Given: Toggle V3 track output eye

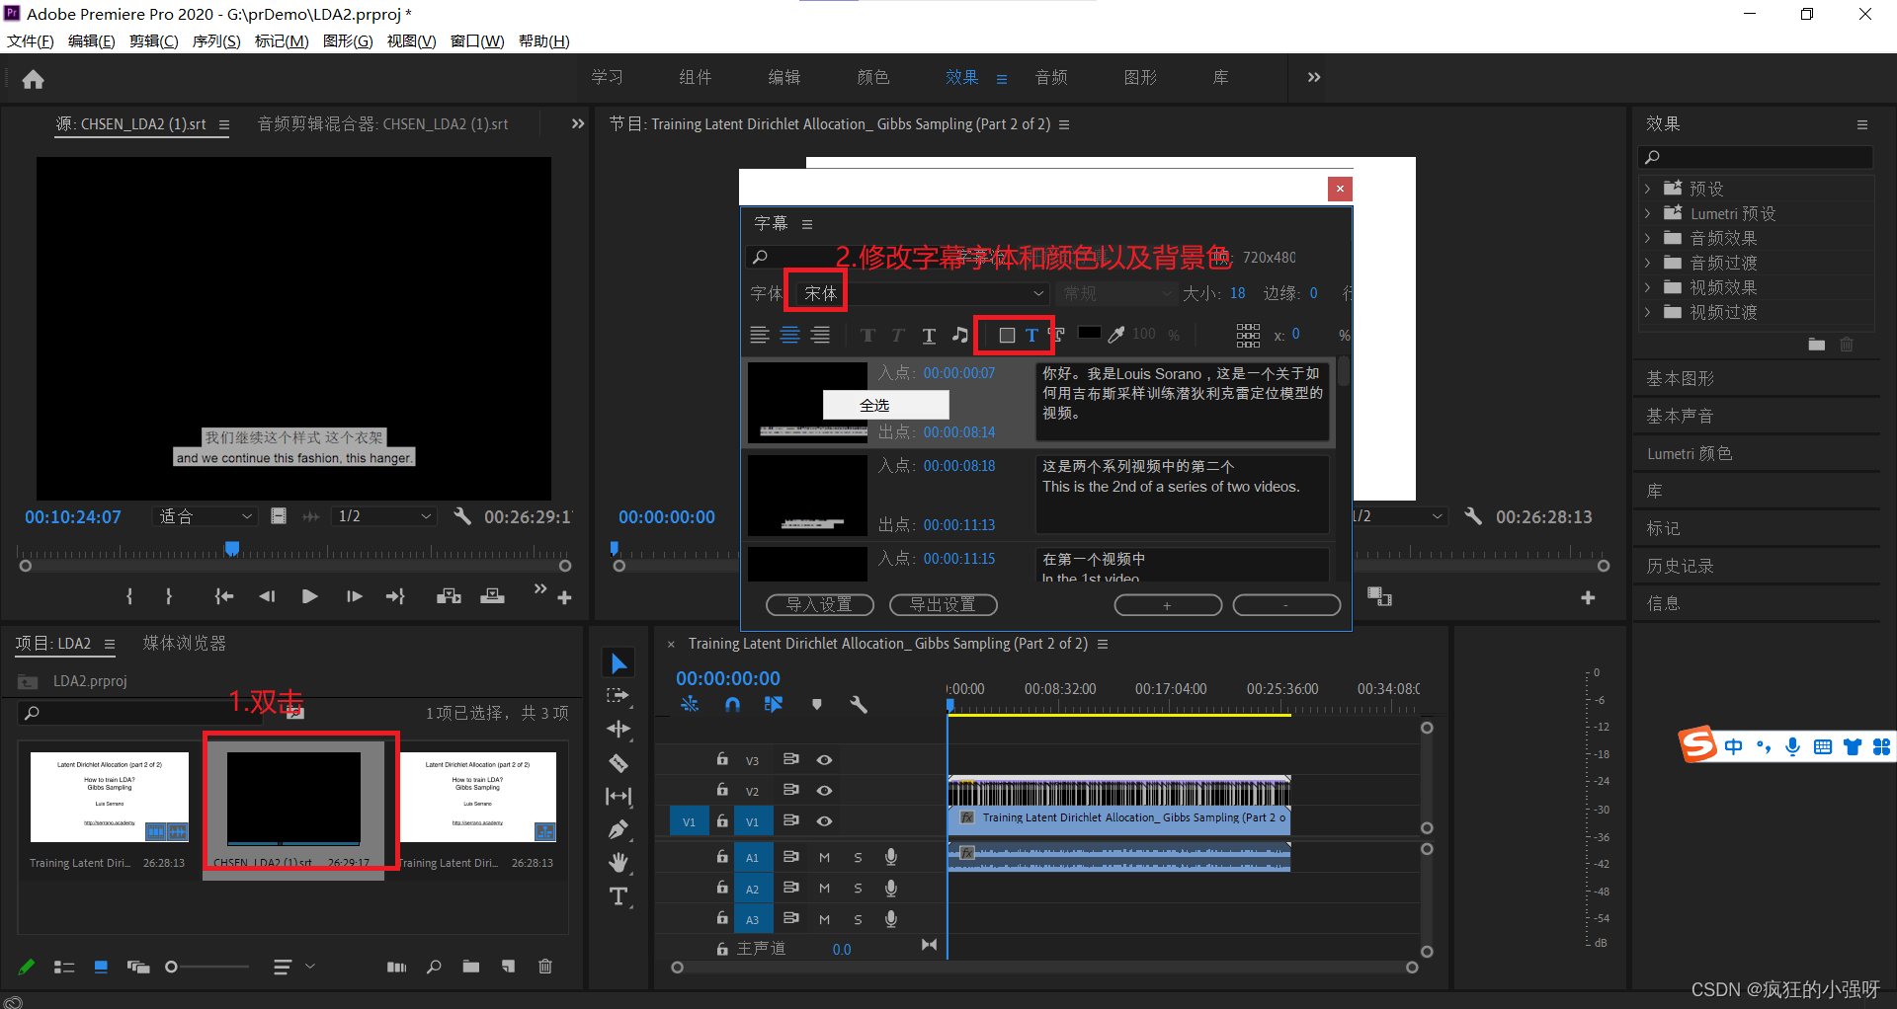Looking at the screenshot, I should [x=824, y=759].
